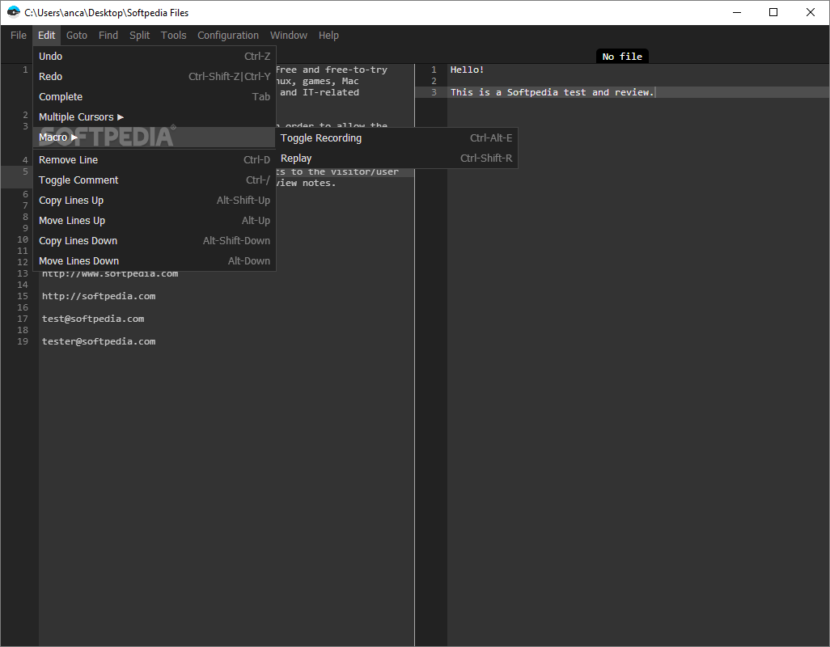Open the Goto menu
Viewport: 830px width, 647px height.
pos(77,36)
